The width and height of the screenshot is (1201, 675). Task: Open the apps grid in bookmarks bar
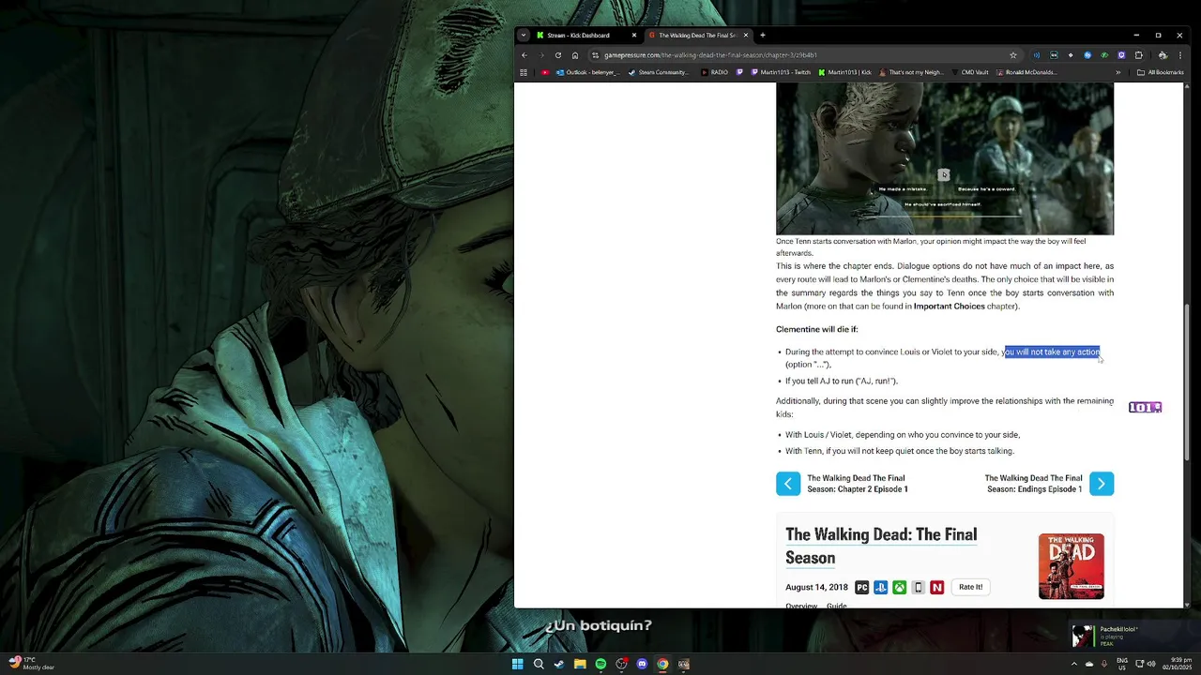tap(524, 72)
